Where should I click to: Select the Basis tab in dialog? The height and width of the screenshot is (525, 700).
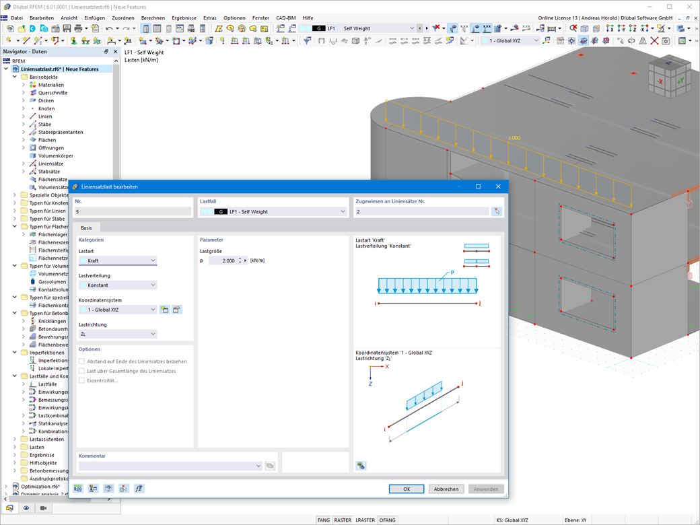86,228
